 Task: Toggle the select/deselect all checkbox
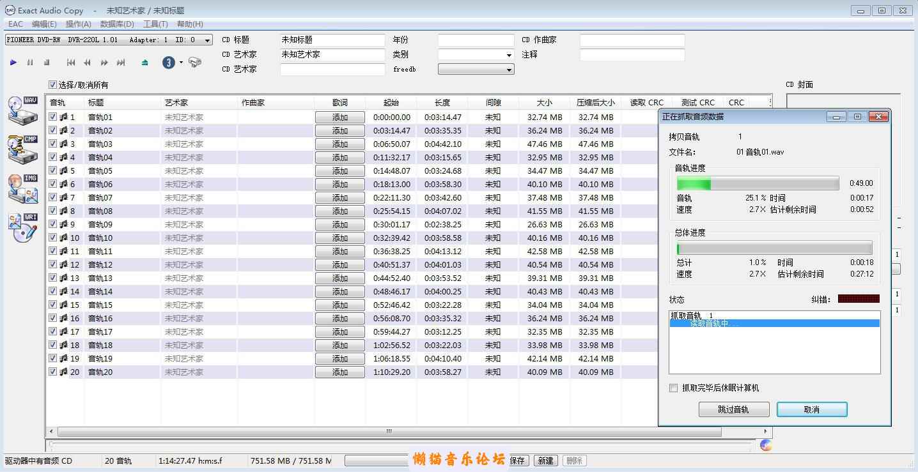[x=53, y=84]
